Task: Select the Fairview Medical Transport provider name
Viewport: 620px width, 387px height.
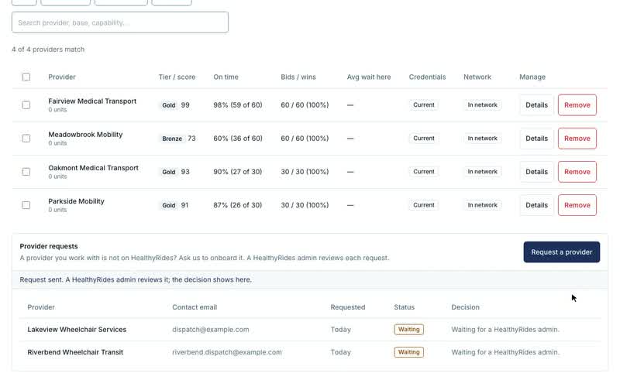Action: 92,101
